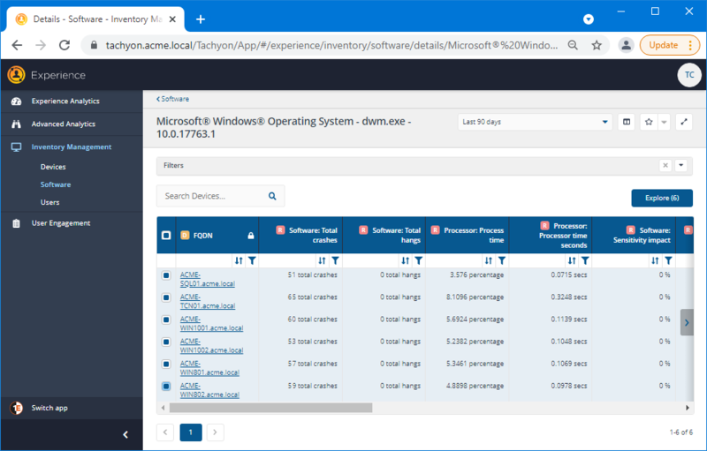The image size is (707, 451).
Task: Open Users submenu item
Action: point(49,202)
